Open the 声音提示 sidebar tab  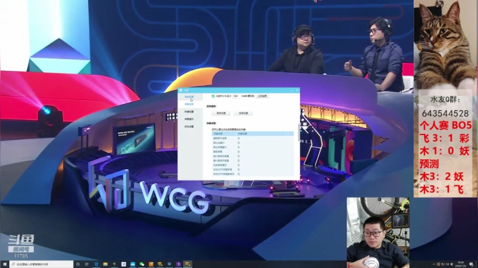189,119
